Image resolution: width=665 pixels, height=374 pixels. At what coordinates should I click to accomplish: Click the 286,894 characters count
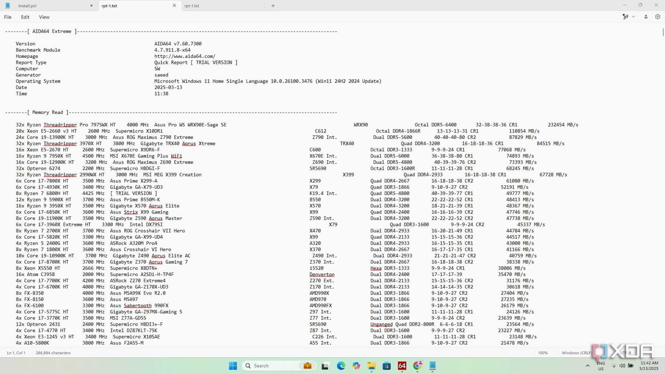coord(53,353)
